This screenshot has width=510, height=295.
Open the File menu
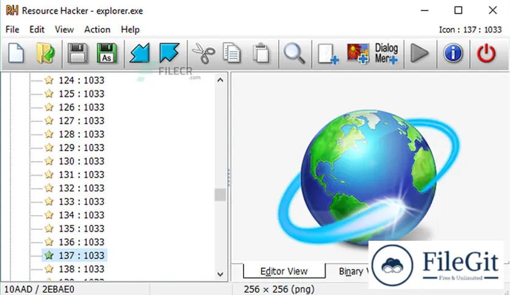[x=12, y=30]
